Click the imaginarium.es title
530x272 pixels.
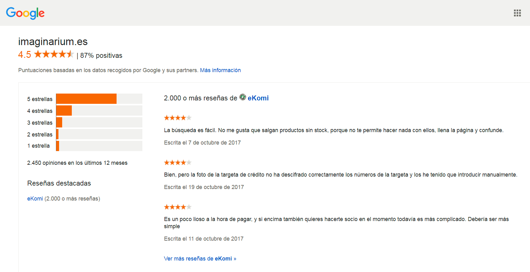53,41
